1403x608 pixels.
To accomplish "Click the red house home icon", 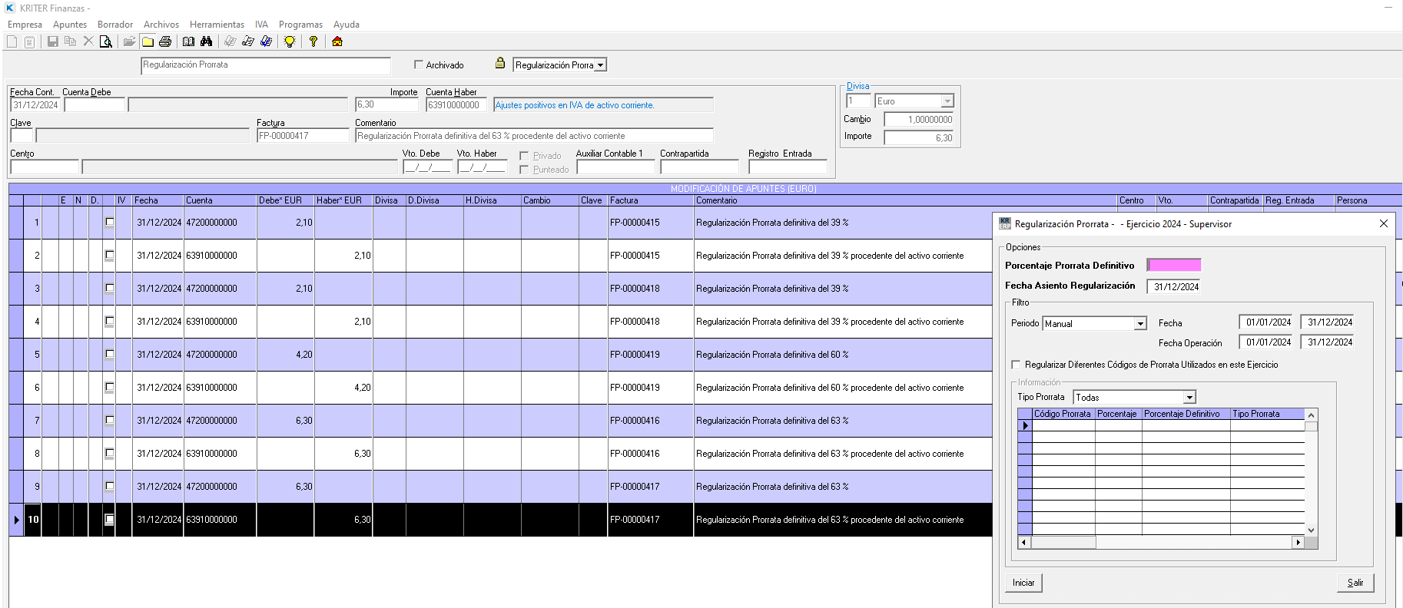I will click(337, 41).
